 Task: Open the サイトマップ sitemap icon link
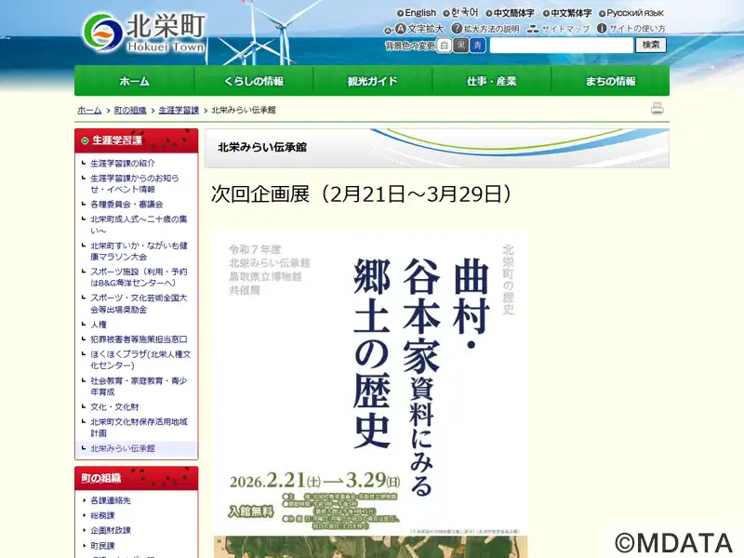(x=558, y=29)
